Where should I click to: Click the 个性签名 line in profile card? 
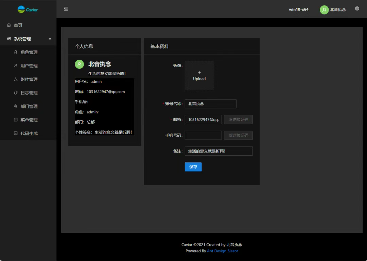(103, 133)
